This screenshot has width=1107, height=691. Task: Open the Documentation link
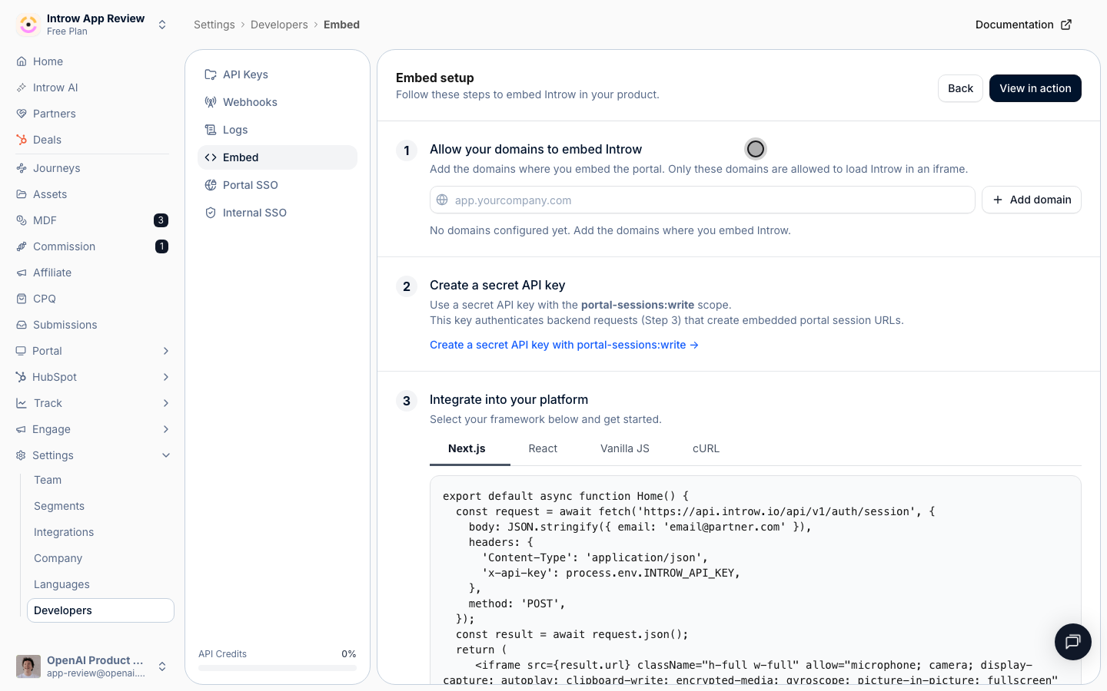pos(1023,25)
